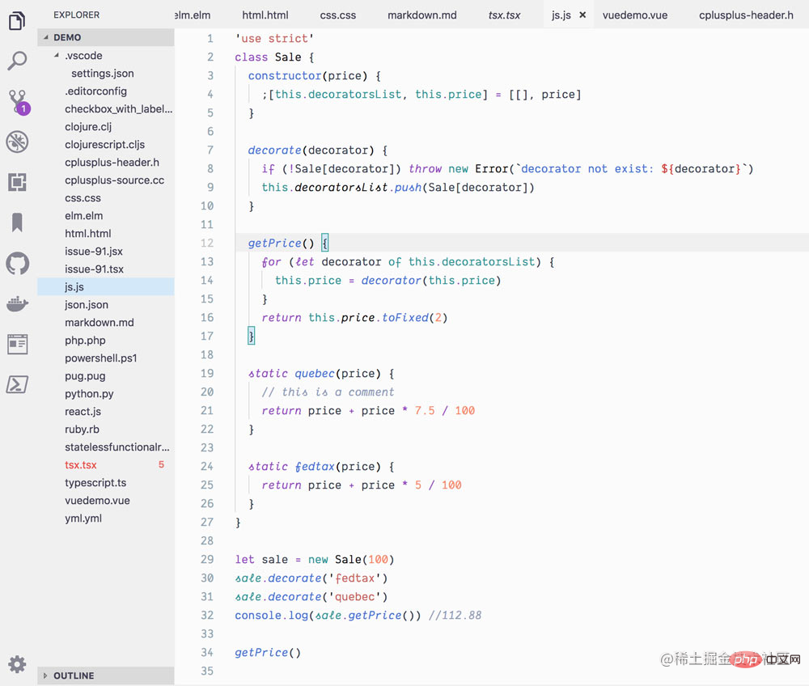The width and height of the screenshot is (809, 686).
Task: Click line number 19 in the gutter
Action: pyautogui.click(x=207, y=374)
